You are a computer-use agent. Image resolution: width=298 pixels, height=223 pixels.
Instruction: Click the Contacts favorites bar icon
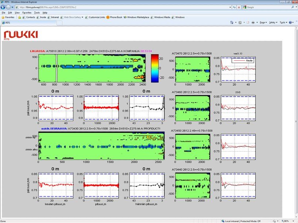click(x=30, y=17)
